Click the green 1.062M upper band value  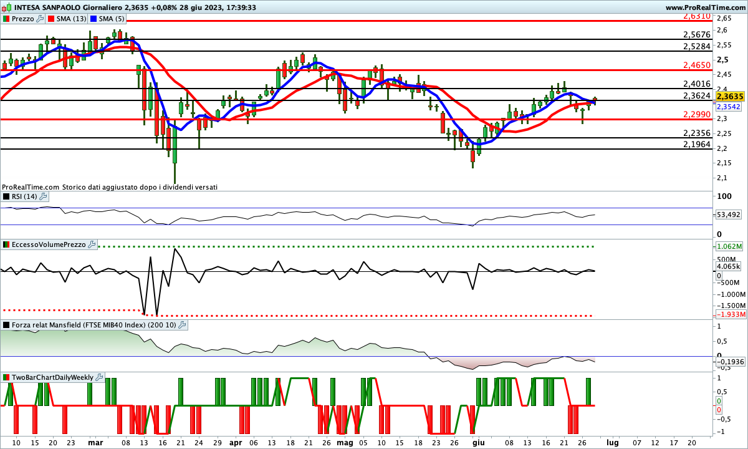click(728, 246)
